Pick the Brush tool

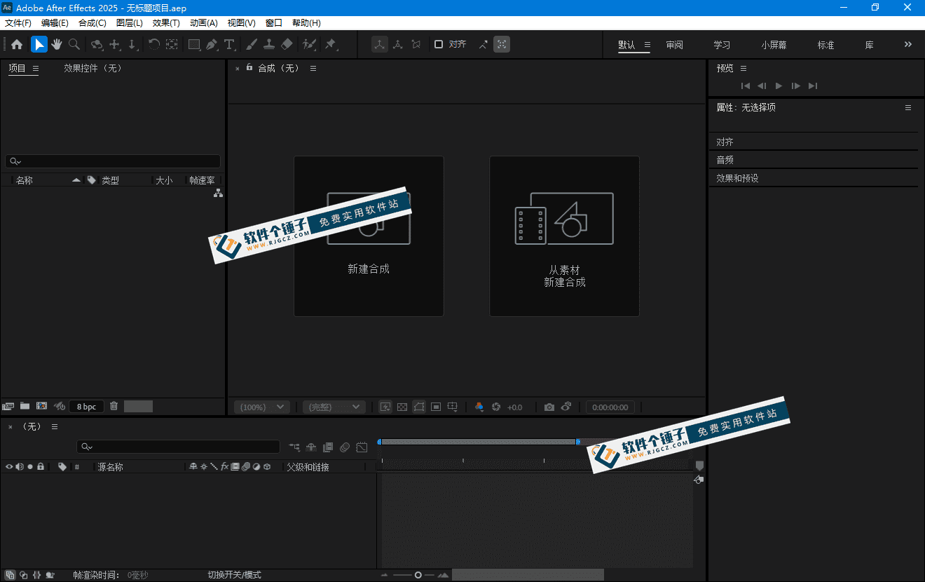click(252, 44)
